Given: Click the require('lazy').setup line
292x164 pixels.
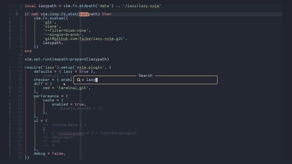Looking at the screenshot, I should point(68,67).
